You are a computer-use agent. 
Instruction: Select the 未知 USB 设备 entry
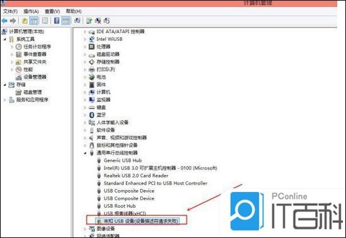[x=141, y=221]
